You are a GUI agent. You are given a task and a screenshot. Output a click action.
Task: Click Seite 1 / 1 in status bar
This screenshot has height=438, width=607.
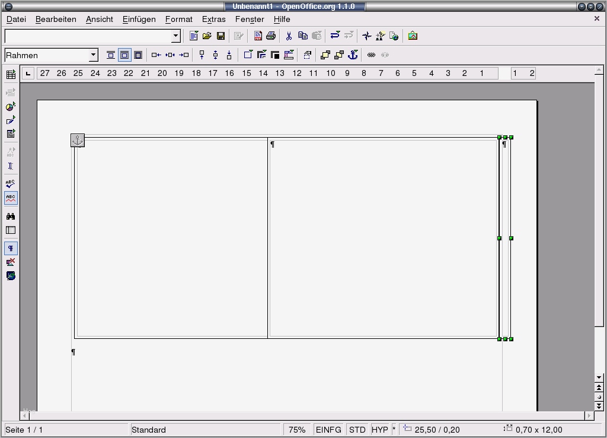pos(66,430)
